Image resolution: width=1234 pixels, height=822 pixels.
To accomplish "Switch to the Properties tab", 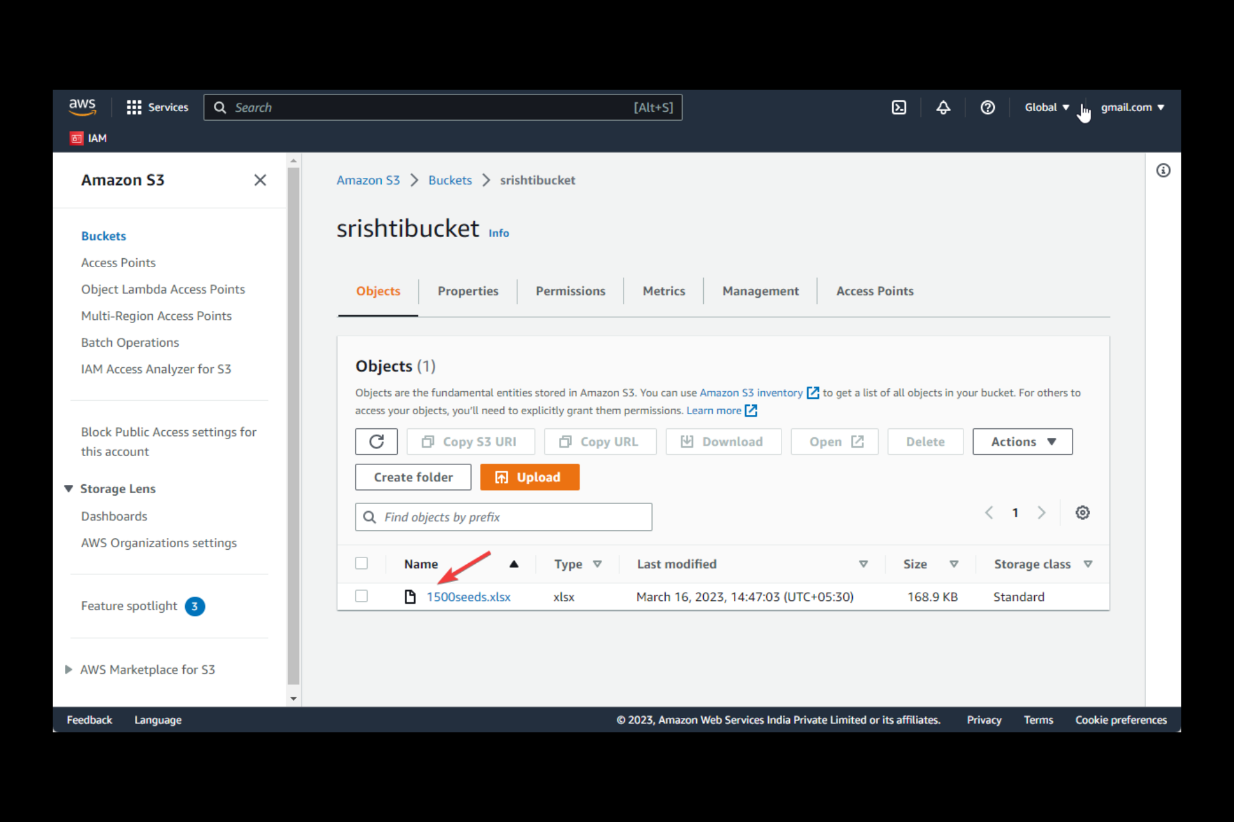I will pos(468,291).
